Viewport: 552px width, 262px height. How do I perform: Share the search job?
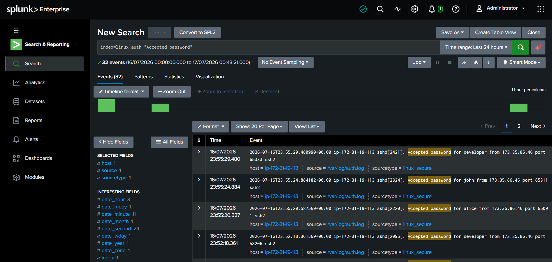(464, 63)
